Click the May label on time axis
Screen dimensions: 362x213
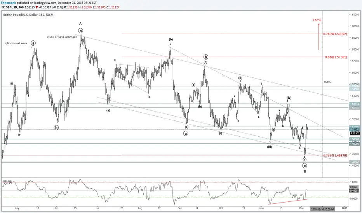point(17,208)
